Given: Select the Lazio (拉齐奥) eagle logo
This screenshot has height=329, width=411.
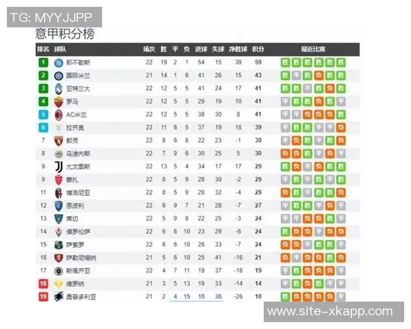Looking at the screenshot, I should [59, 127].
